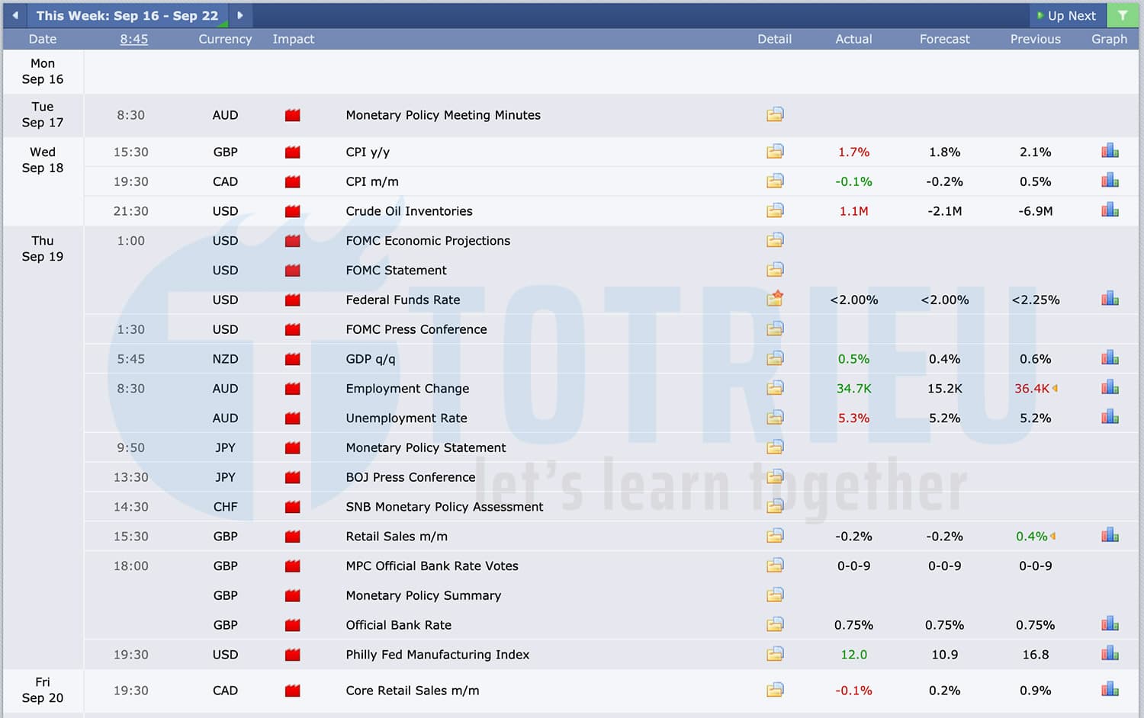Go to next week arrow
The height and width of the screenshot is (718, 1144).
240,15
